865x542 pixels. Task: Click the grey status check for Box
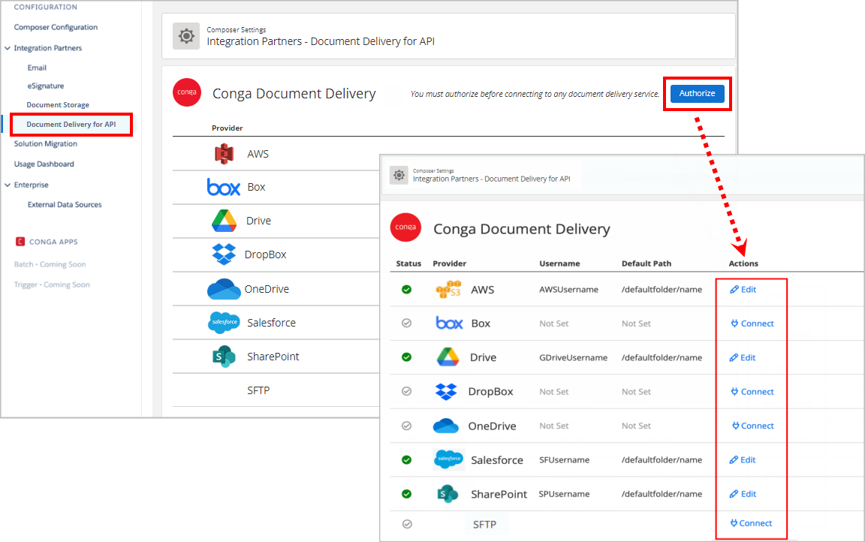click(406, 323)
